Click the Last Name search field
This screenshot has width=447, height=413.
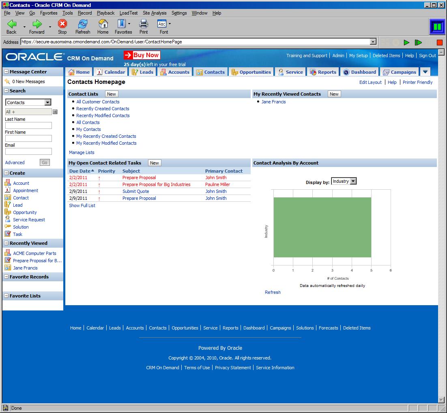click(x=28, y=125)
